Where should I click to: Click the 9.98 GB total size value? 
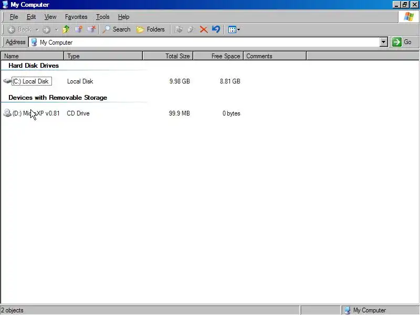tap(180, 81)
